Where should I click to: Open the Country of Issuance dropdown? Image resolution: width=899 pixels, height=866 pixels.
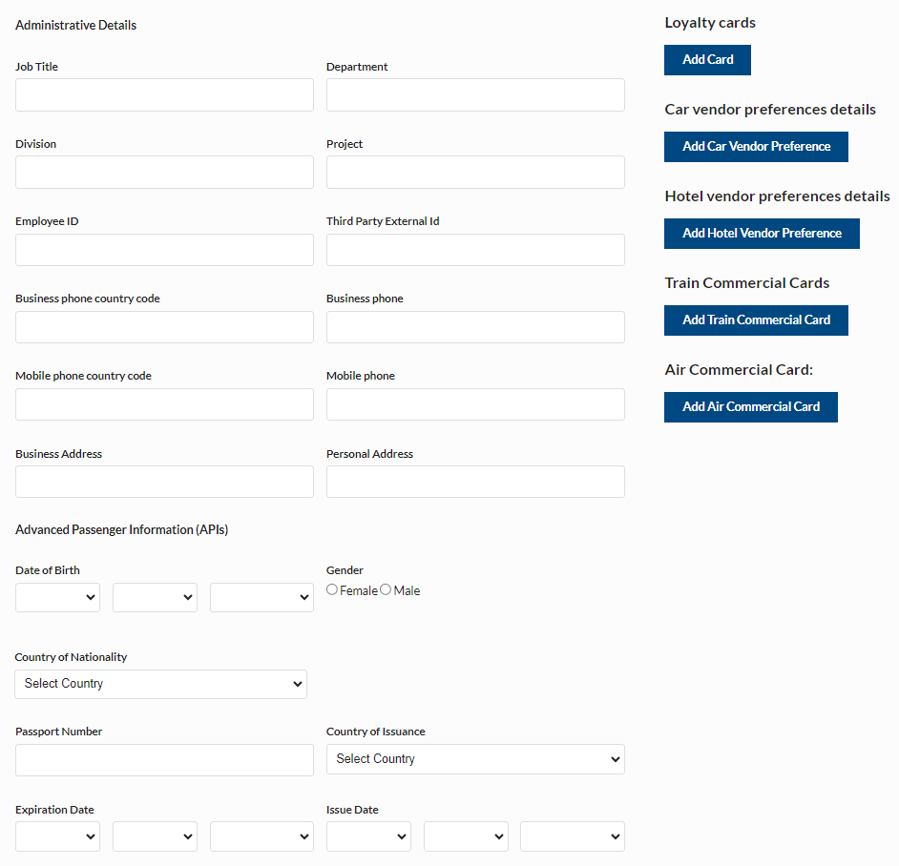pos(475,759)
